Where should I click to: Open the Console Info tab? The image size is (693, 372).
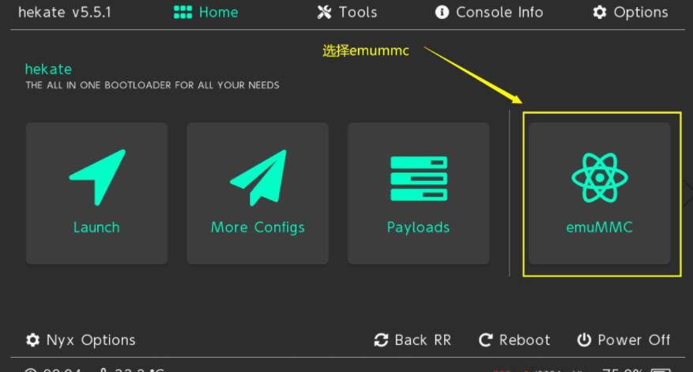click(489, 13)
